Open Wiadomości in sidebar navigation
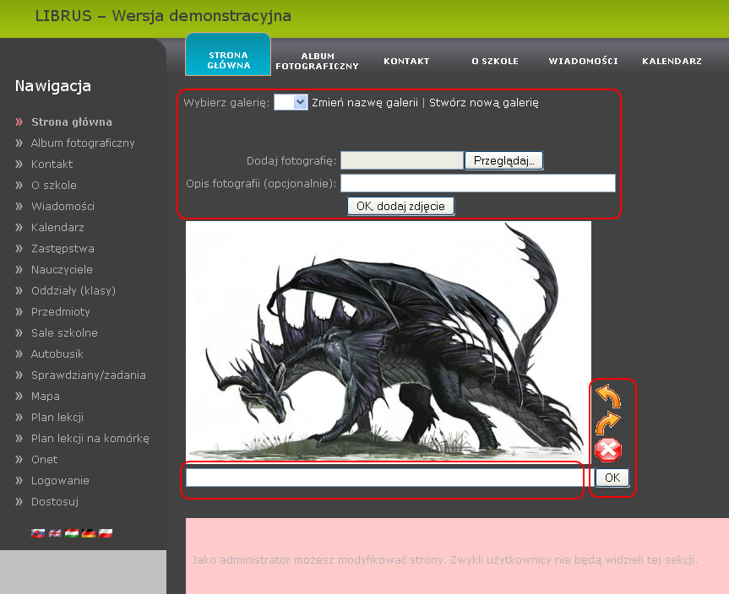Viewport: 729px width, 594px height. (63, 206)
